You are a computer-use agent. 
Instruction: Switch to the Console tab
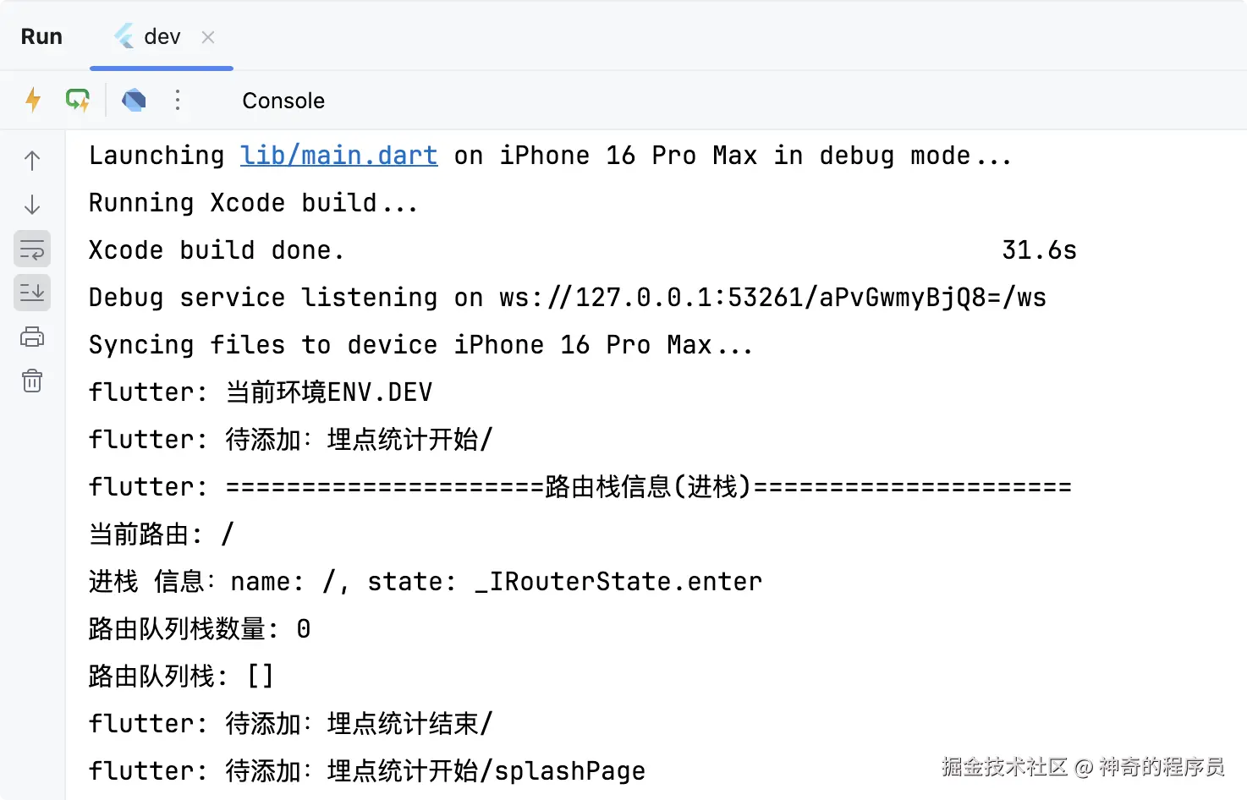click(x=283, y=100)
